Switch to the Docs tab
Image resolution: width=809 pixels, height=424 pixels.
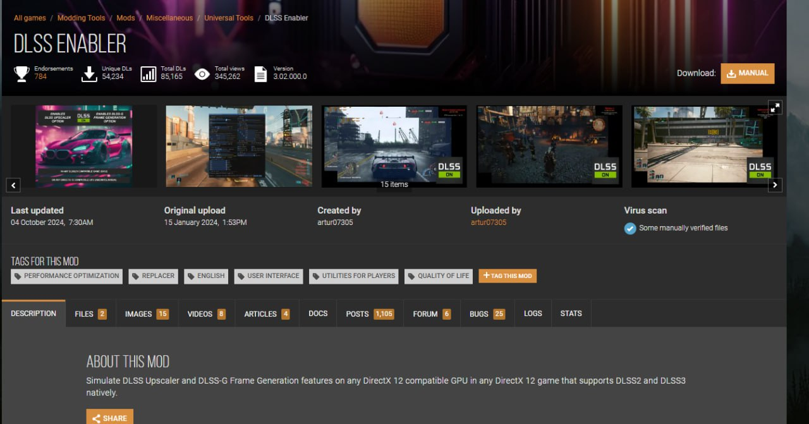click(x=318, y=313)
